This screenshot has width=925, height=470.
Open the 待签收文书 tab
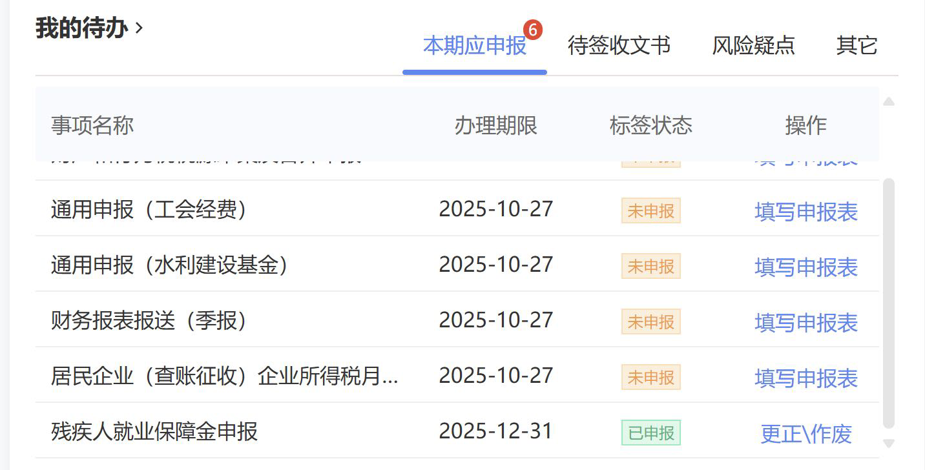point(619,46)
